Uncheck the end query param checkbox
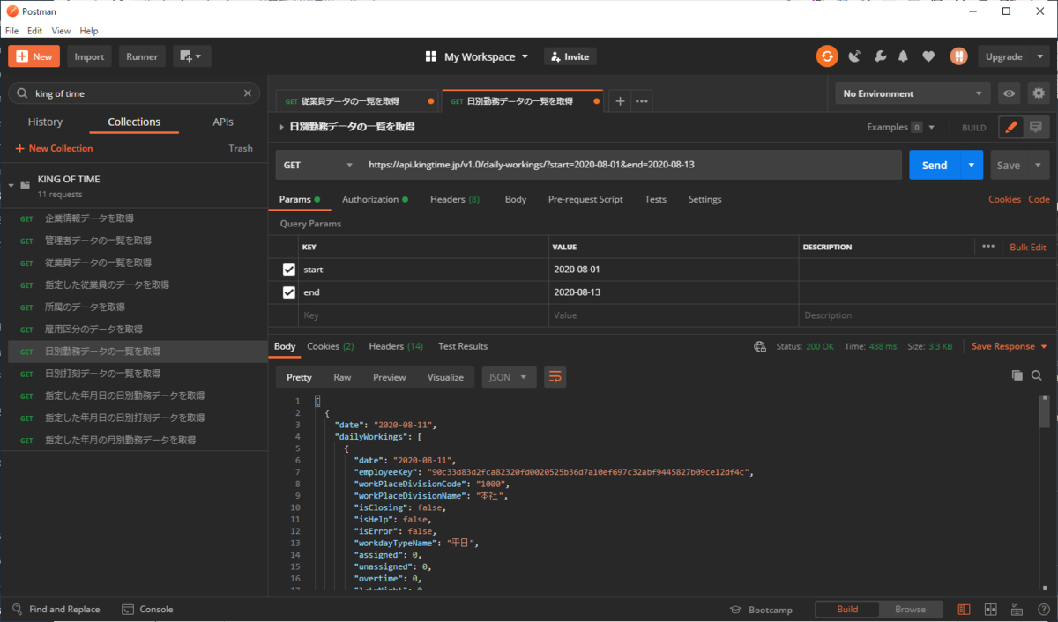This screenshot has height=622, width=1058. 289,292
